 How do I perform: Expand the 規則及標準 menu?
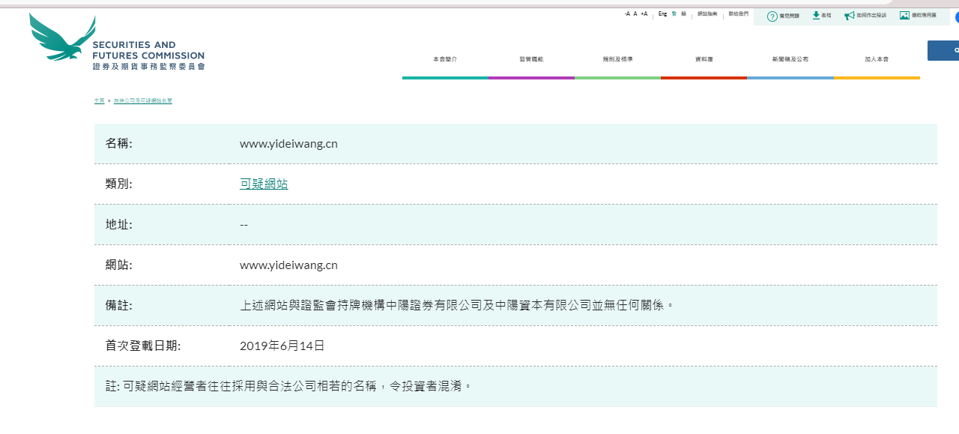(617, 59)
